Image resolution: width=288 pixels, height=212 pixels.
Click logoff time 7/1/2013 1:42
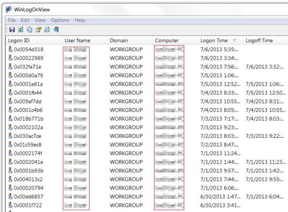tap(265, 171)
